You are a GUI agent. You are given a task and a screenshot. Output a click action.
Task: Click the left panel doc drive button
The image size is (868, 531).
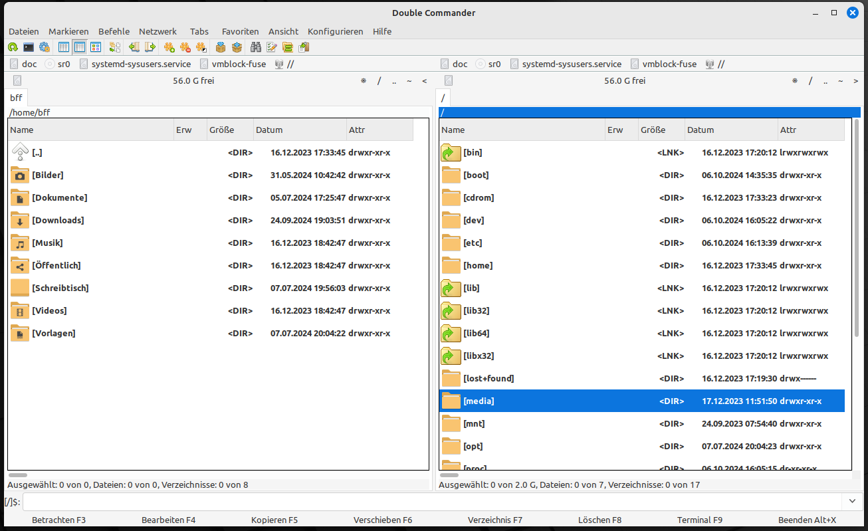[23, 64]
